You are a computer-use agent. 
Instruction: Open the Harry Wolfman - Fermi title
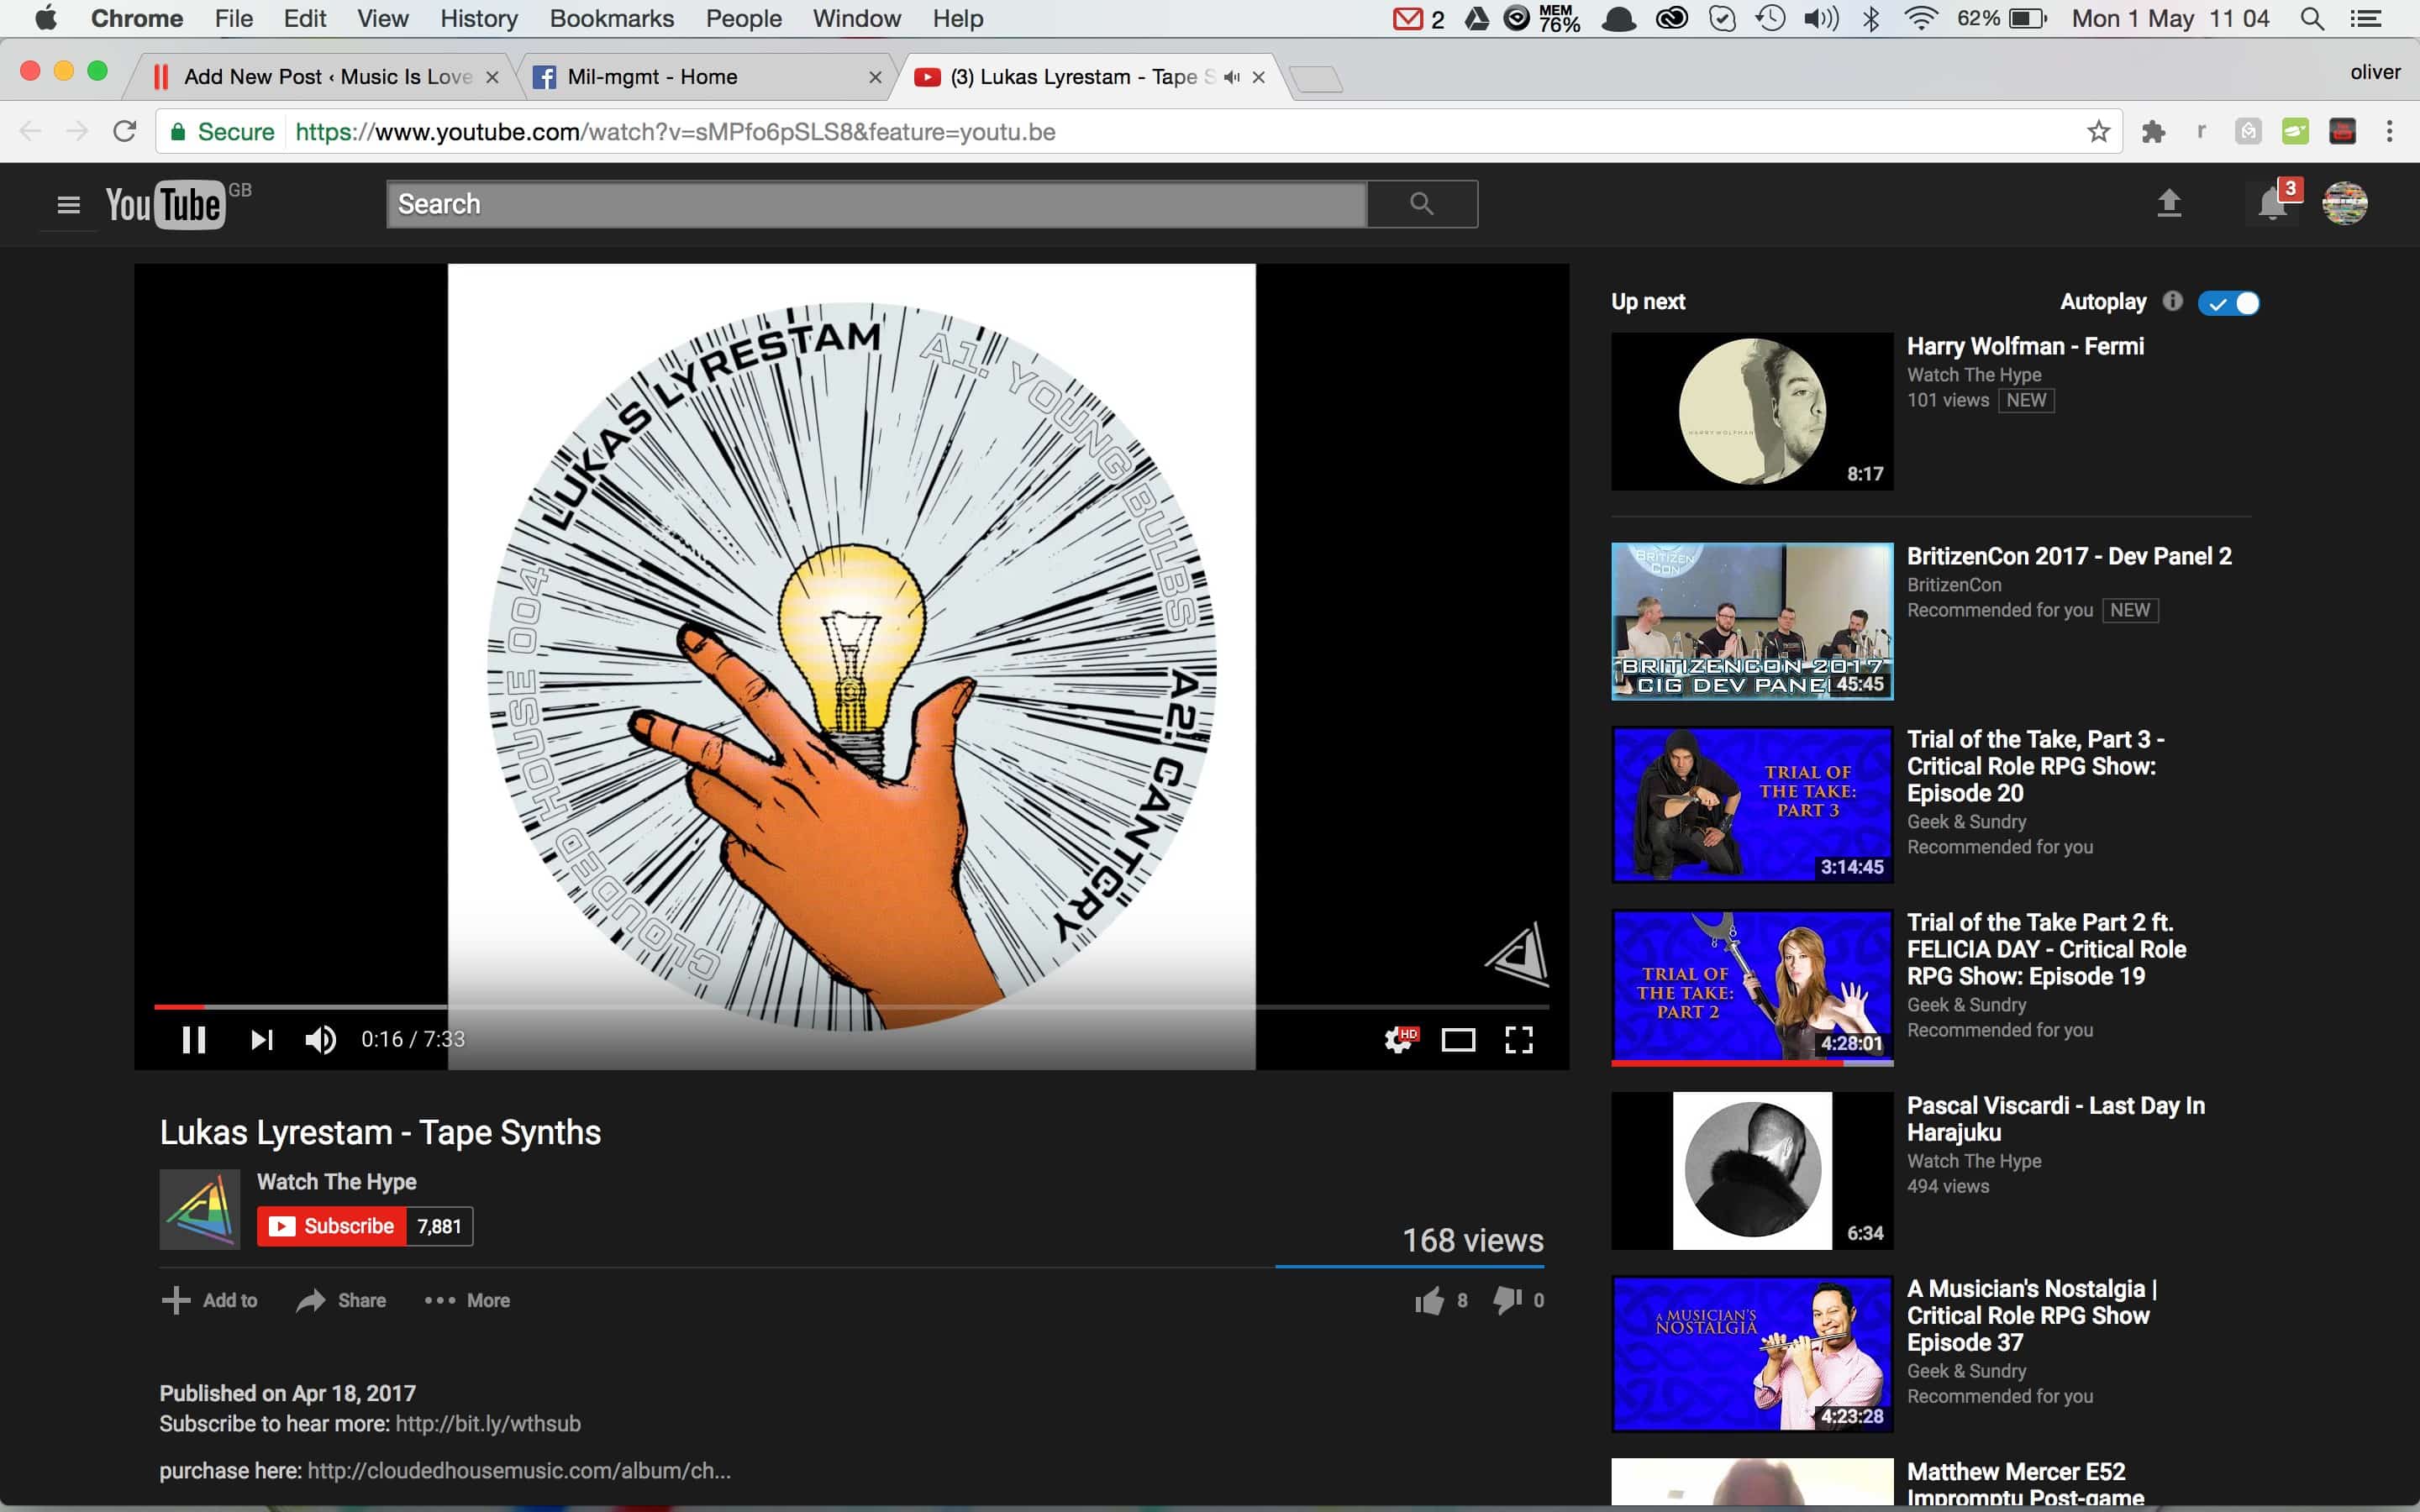[2025, 346]
